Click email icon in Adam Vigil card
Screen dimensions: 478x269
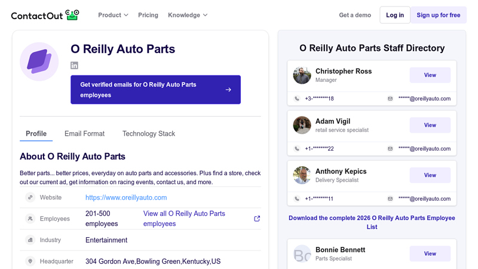[x=390, y=148]
